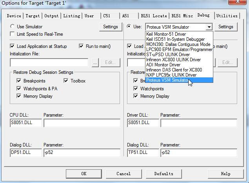Click left Dialog DLL Parameter -p52 field
The image size is (249, 183).
[82, 153]
